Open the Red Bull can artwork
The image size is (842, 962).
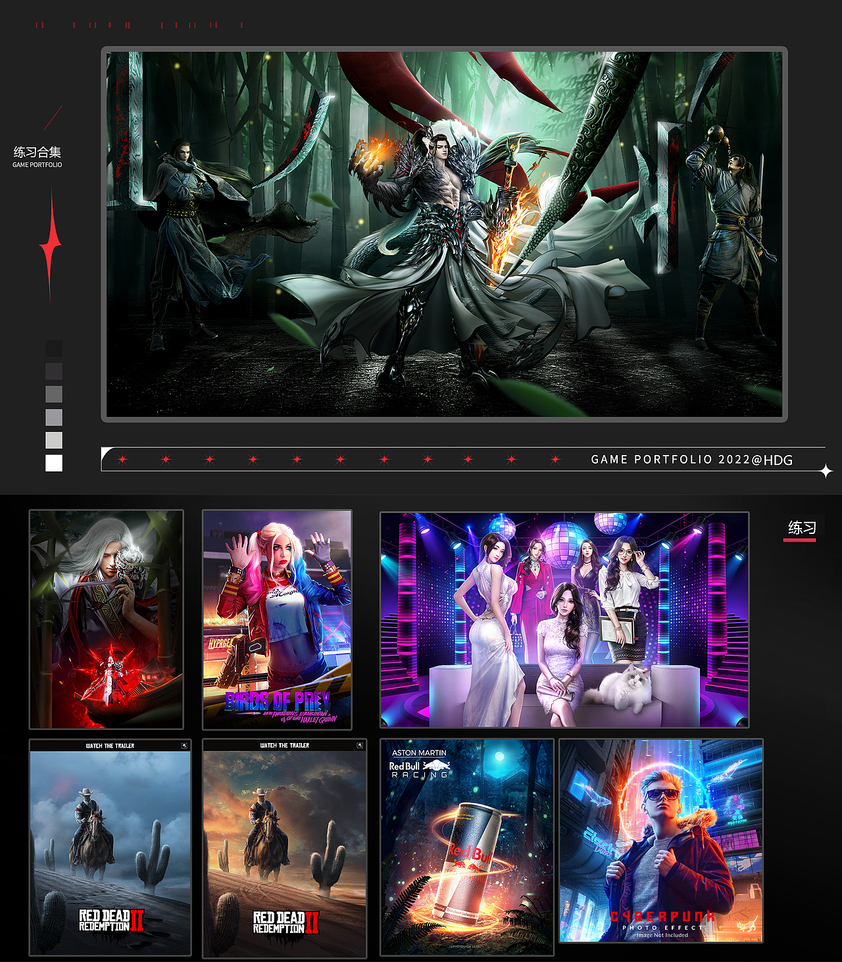(468, 848)
